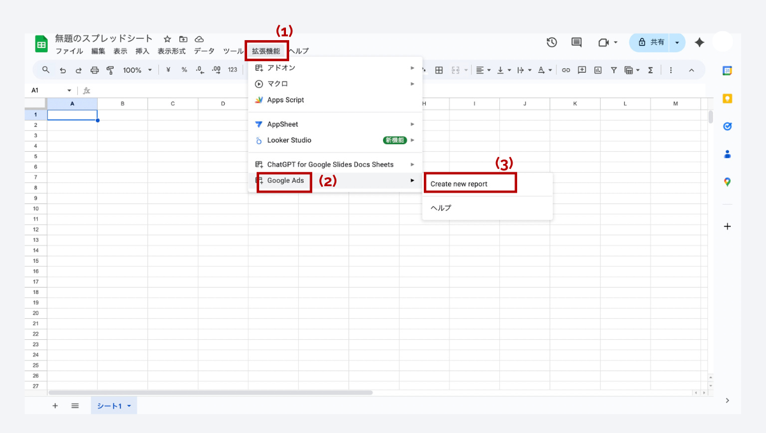Check cloud save status icon
This screenshot has height=433, width=766.
[x=199, y=39]
